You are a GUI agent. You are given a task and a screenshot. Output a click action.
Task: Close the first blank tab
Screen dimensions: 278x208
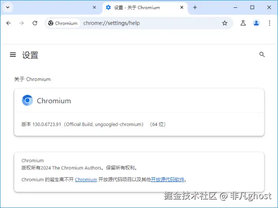(94, 7)
